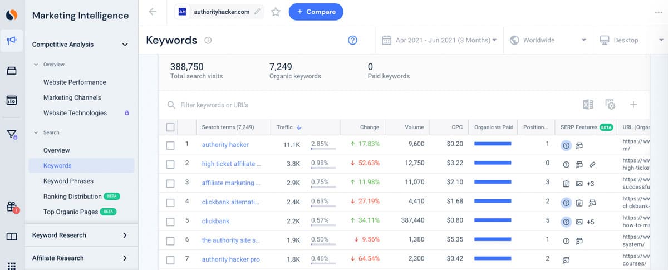Click the plus icon above the table

(x=633, y=105)
